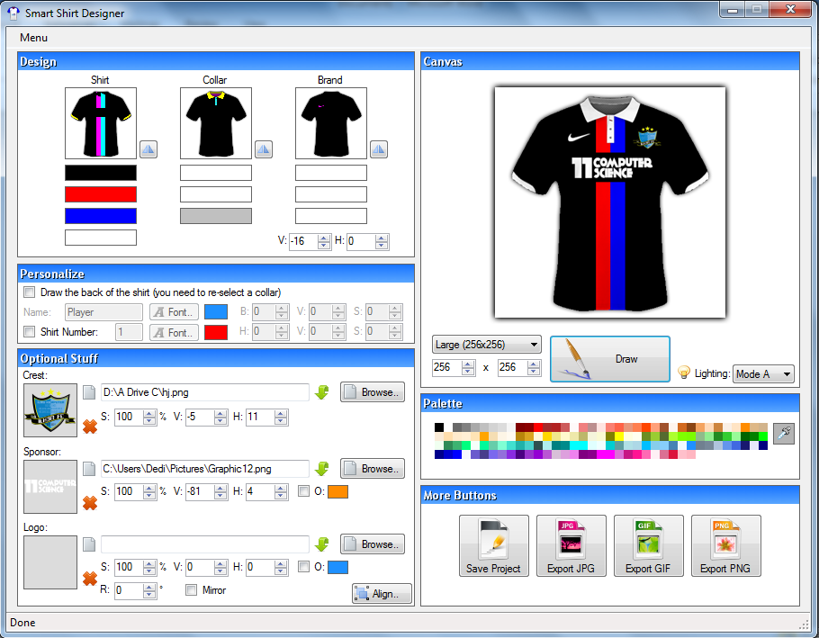Enable Draw the back of the shirt
The image size is (819, 638).
(x=29, y=292)
